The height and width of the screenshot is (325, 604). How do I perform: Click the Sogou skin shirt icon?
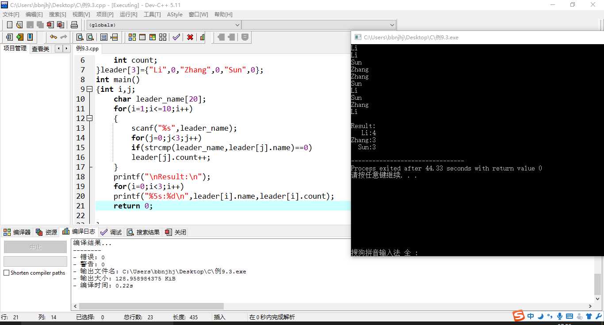[x=589, y=316]
